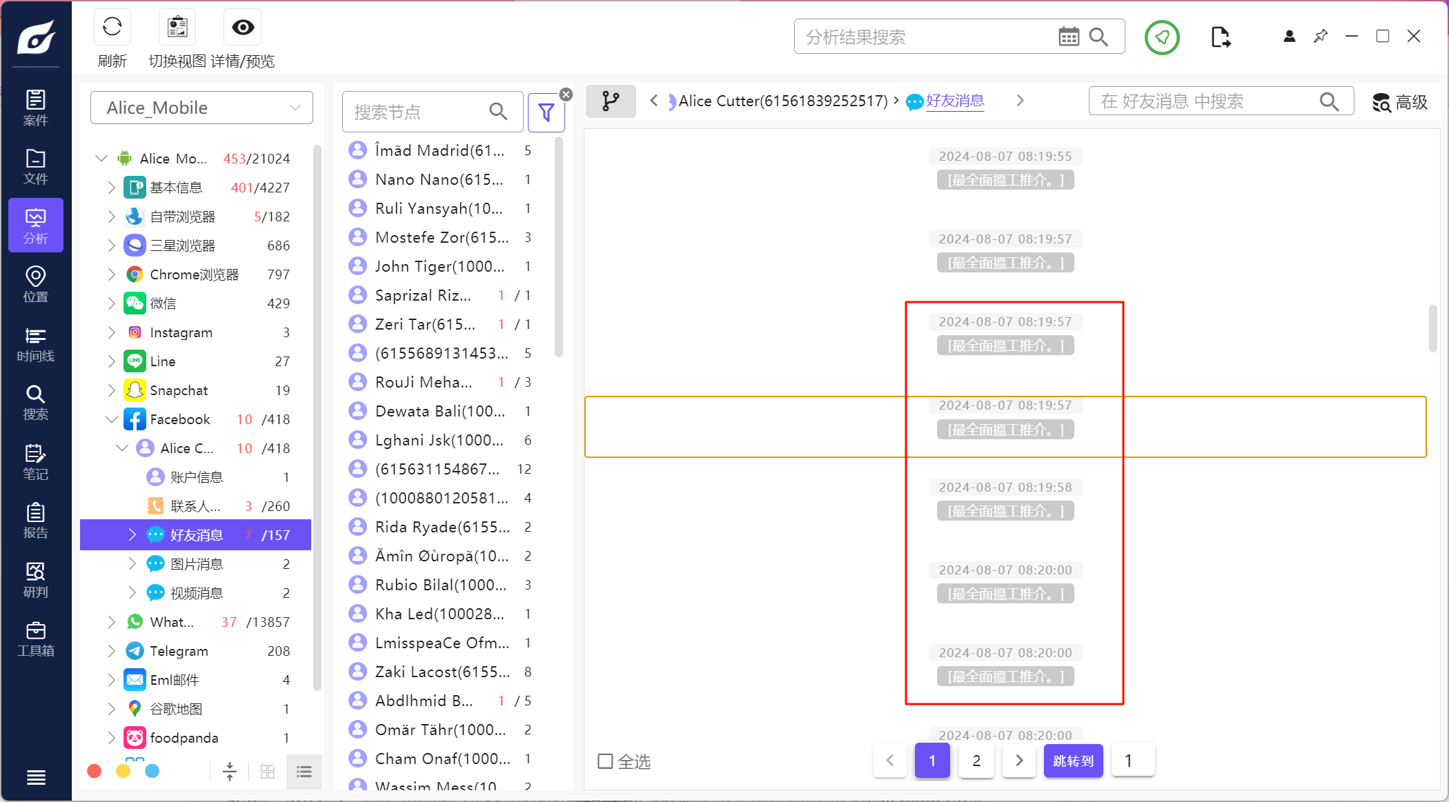This screenshot has height=802, width=1449.
Task: Check the select all (全选) checkbox
Action: 605,761
